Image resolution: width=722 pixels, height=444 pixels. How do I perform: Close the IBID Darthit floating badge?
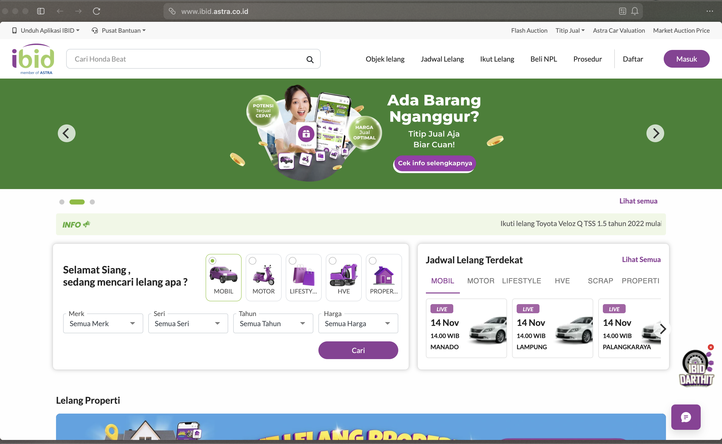coord(711,347)
